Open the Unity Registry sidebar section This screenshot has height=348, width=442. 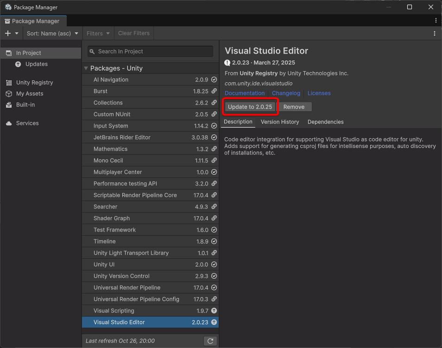(x=34, y=83)
